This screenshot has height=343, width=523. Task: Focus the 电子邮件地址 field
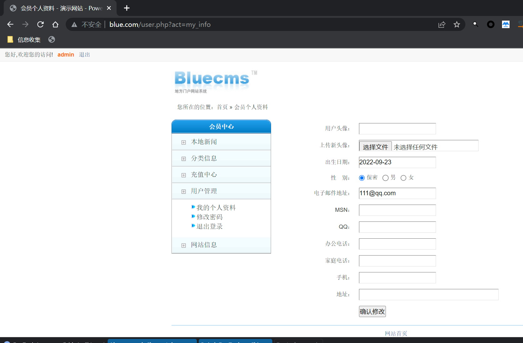[397, 193]
